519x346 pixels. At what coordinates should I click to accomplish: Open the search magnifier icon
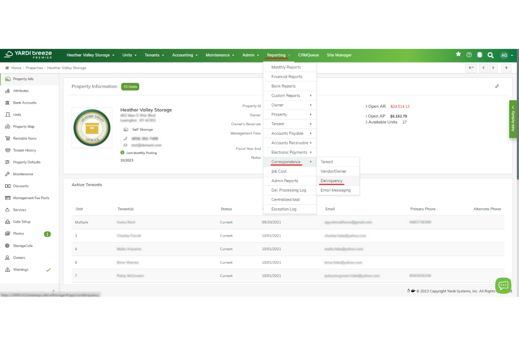coord(491,55)
